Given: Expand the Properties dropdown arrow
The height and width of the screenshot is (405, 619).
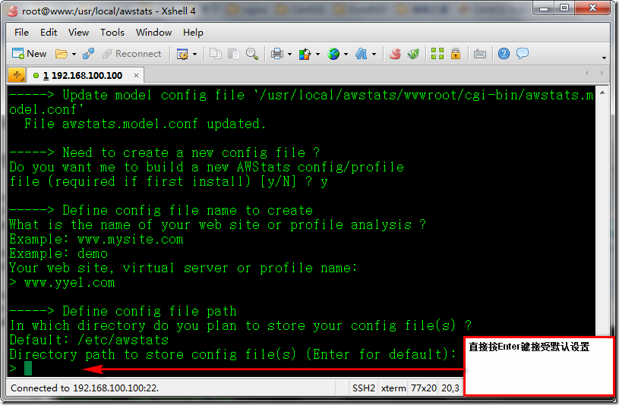Looking at the screenshot, I should point(194,54).
